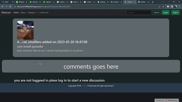
Task: Reload the current page
Action: pyautogui.click(x=10, y=7)
